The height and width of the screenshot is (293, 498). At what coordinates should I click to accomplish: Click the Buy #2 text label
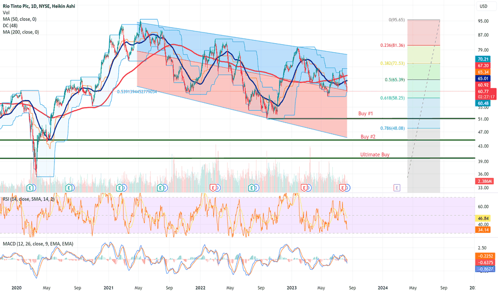[x=368, y=136]
